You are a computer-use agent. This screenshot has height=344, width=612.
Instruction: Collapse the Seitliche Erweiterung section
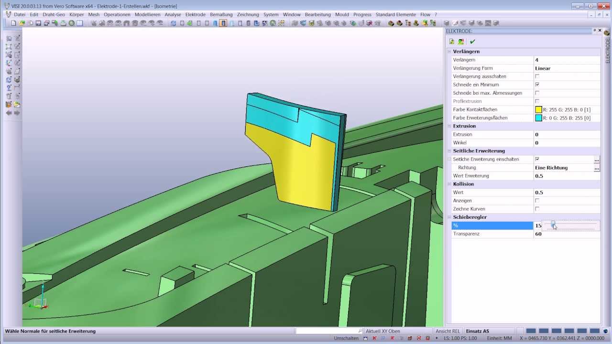click(x=449, y=151)
